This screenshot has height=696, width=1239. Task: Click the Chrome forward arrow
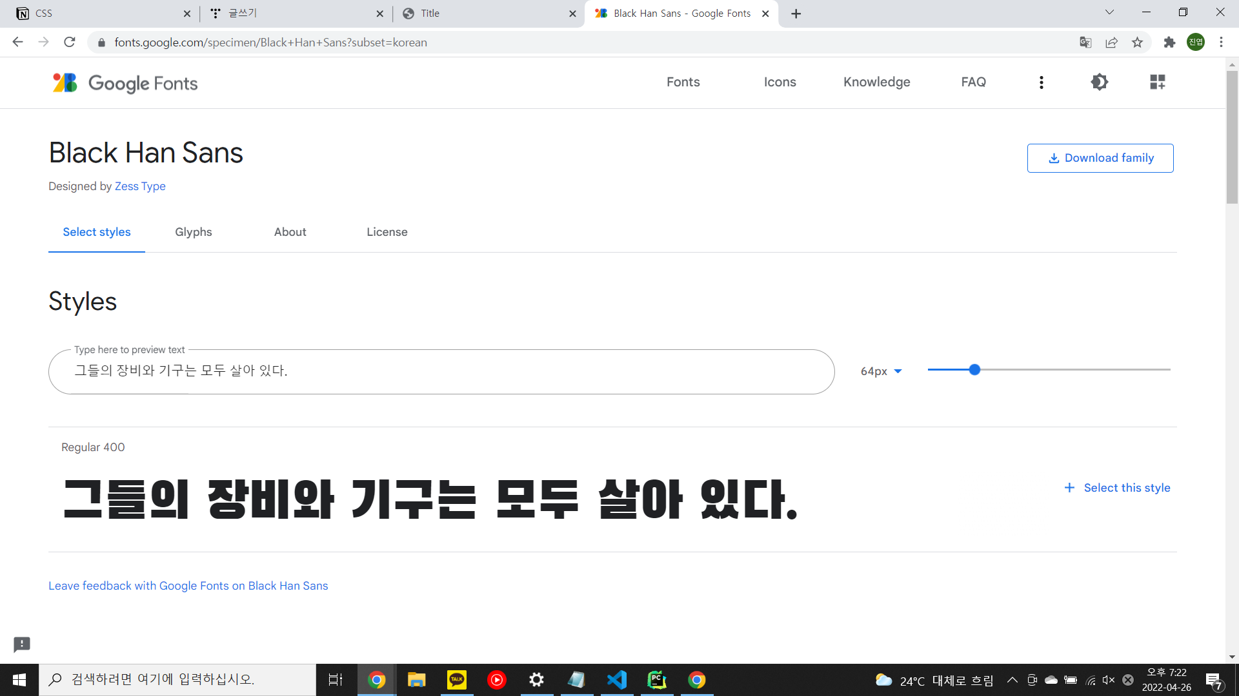[x=43, y=42]
